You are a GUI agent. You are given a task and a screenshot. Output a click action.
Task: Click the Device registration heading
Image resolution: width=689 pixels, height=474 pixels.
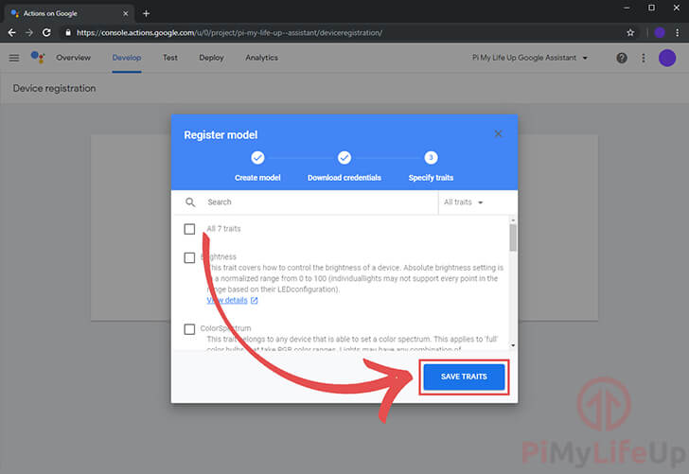(x=54, y=88)
